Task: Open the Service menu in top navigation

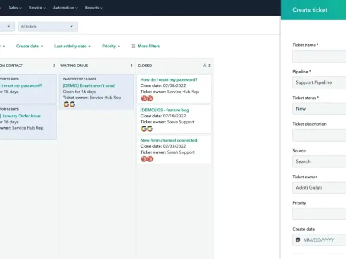Action: tap(38, 8)
